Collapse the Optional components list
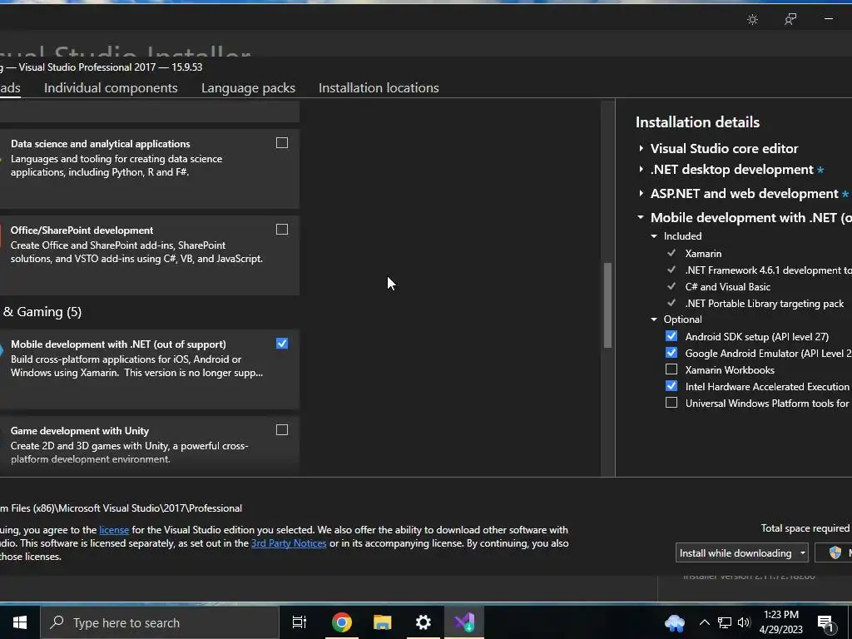Viewport: 852px width, 639px height. click(x=654, y=319)
